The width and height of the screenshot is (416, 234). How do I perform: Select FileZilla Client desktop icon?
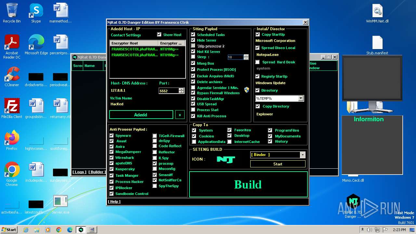12,108
